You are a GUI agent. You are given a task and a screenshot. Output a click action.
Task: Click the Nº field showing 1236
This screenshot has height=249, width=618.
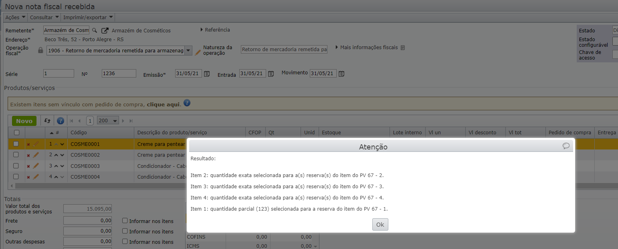(x=119, y=74)
